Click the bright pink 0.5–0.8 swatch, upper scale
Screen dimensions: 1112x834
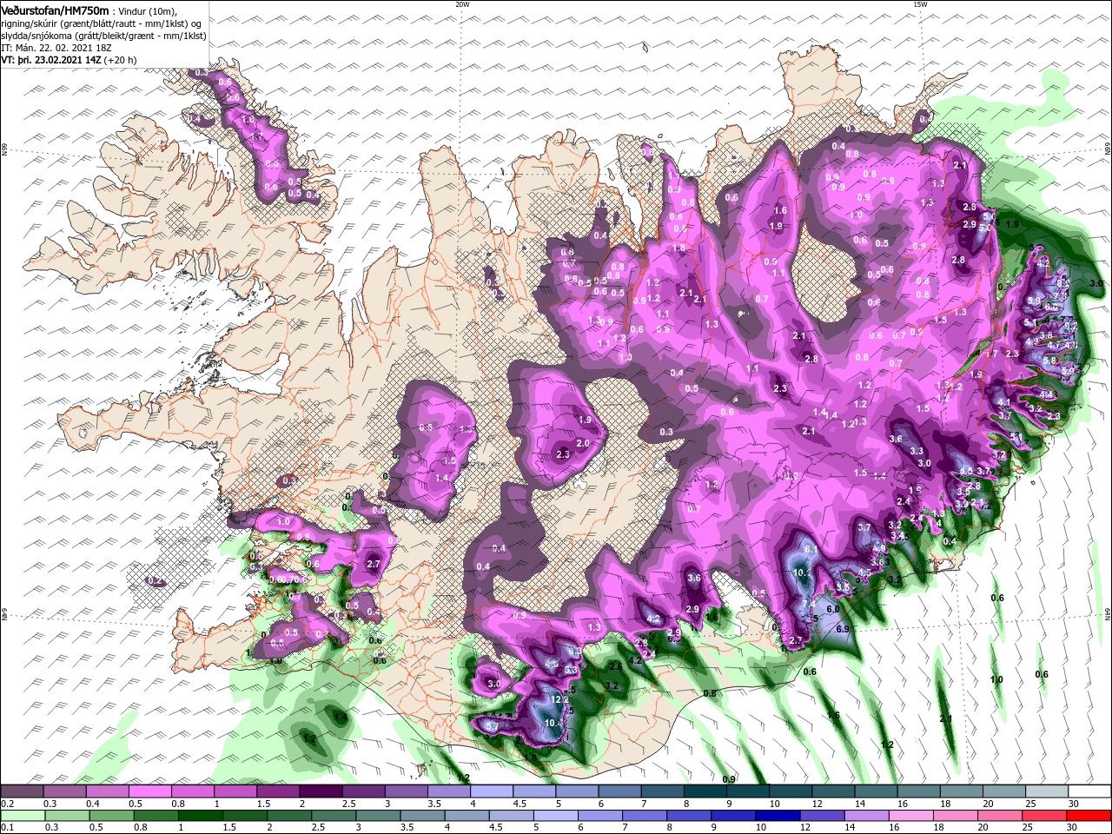(x=149, y=791)
